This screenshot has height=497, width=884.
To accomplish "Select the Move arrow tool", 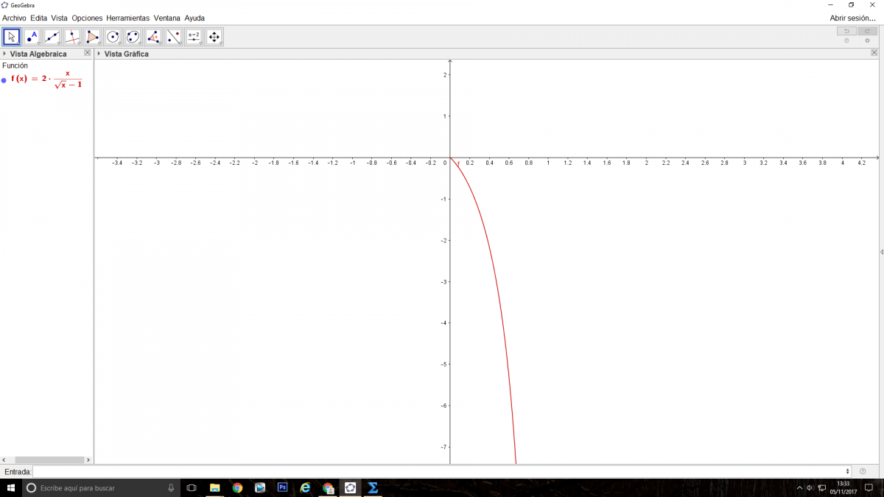I will 11,37.
